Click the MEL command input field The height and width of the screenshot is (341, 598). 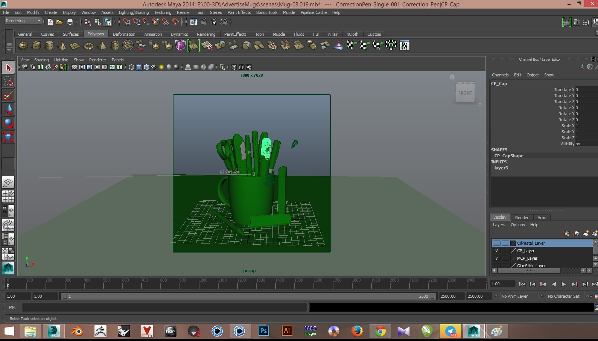164,308
